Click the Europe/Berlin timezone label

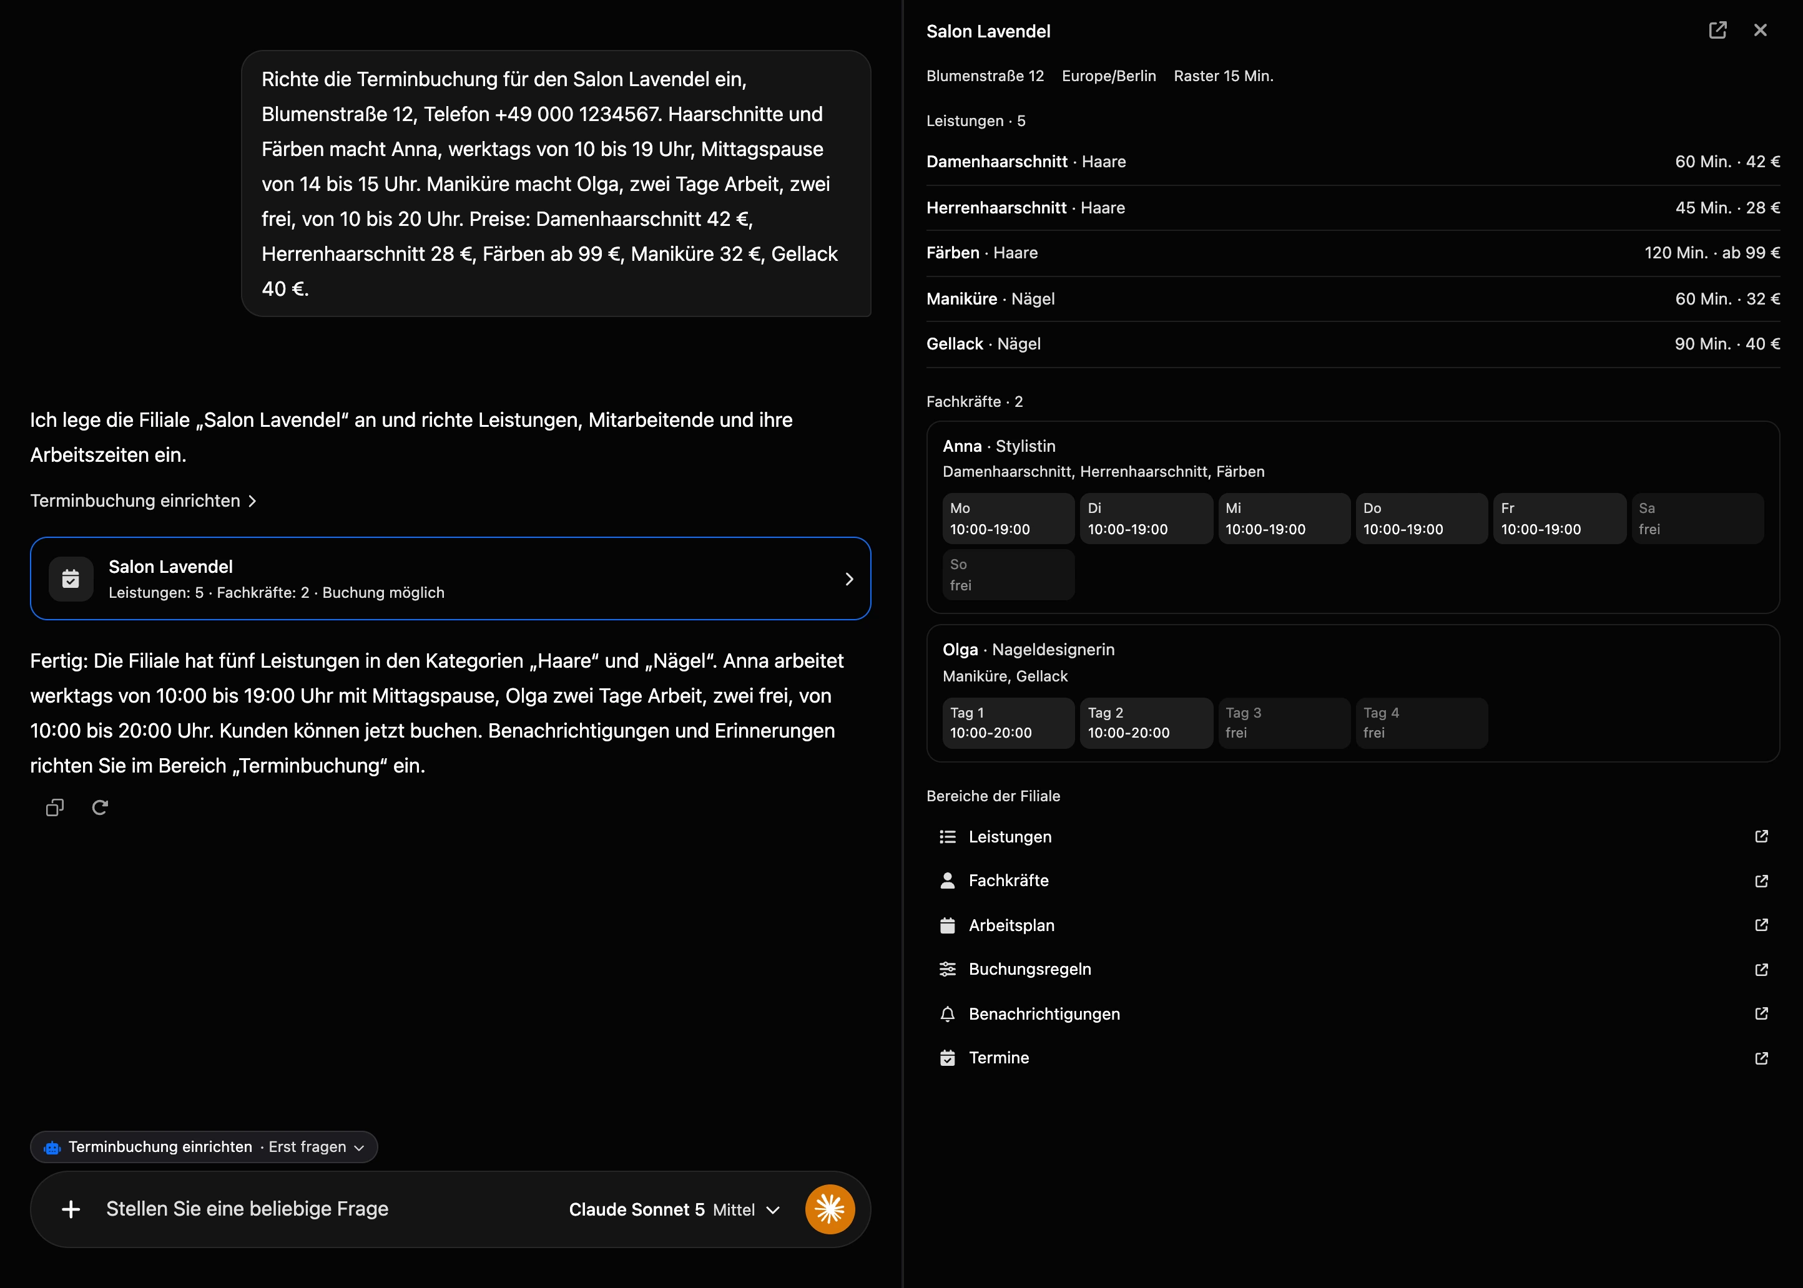(x=1108, y=76)
